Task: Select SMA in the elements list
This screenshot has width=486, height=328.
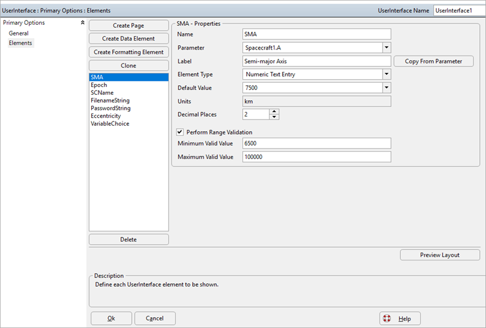Action: pos(129,77)
